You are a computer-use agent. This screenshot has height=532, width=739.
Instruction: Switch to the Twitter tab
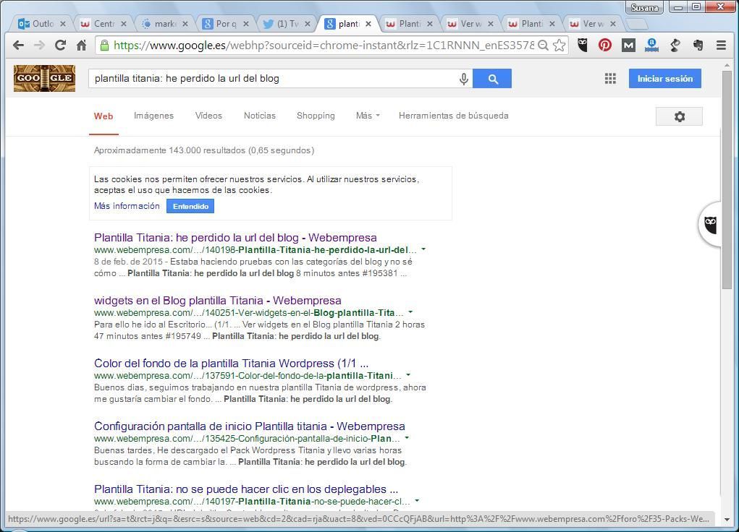click(284, 24)
